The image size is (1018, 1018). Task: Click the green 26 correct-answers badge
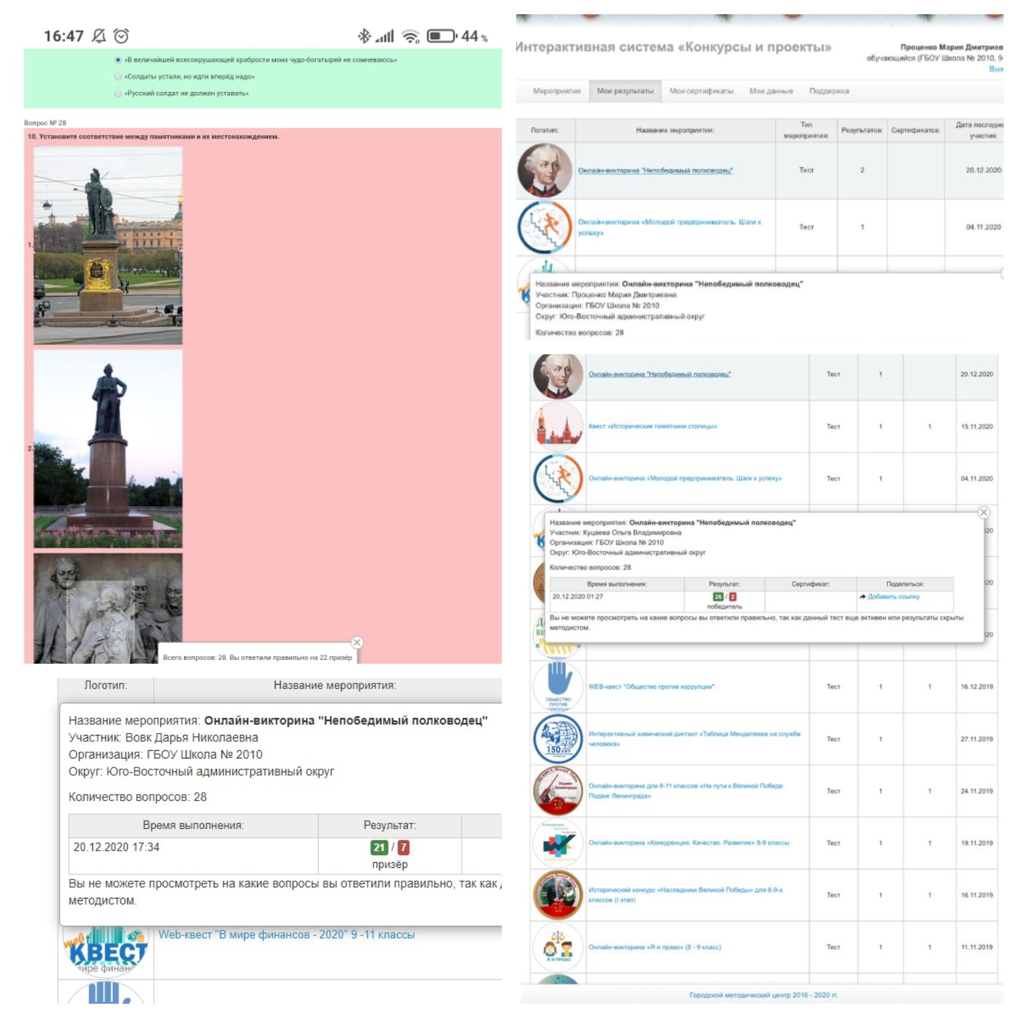click(x=718, y=597)
